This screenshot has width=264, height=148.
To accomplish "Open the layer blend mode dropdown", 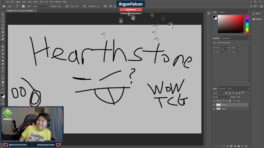I will pos(221,97).
